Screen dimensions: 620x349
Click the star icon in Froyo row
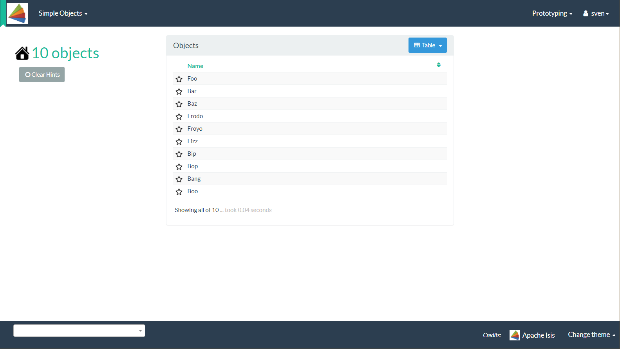click(x=179, y=129)
